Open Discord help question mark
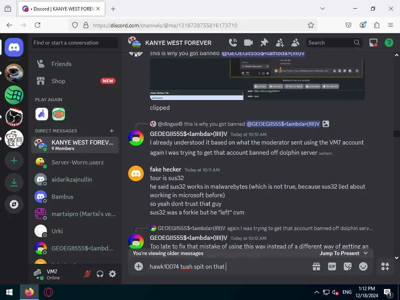 (x=389, y=43)
